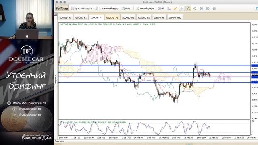Select the USDCHF H1 tab
The height and width of the screenshot is (145, 258).
[96, 17]
